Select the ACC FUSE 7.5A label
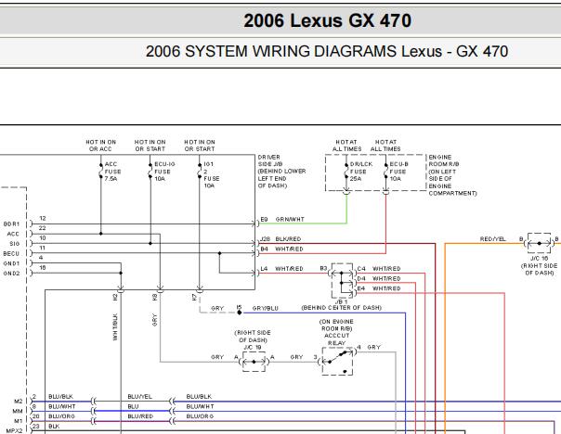 (112, 172)
